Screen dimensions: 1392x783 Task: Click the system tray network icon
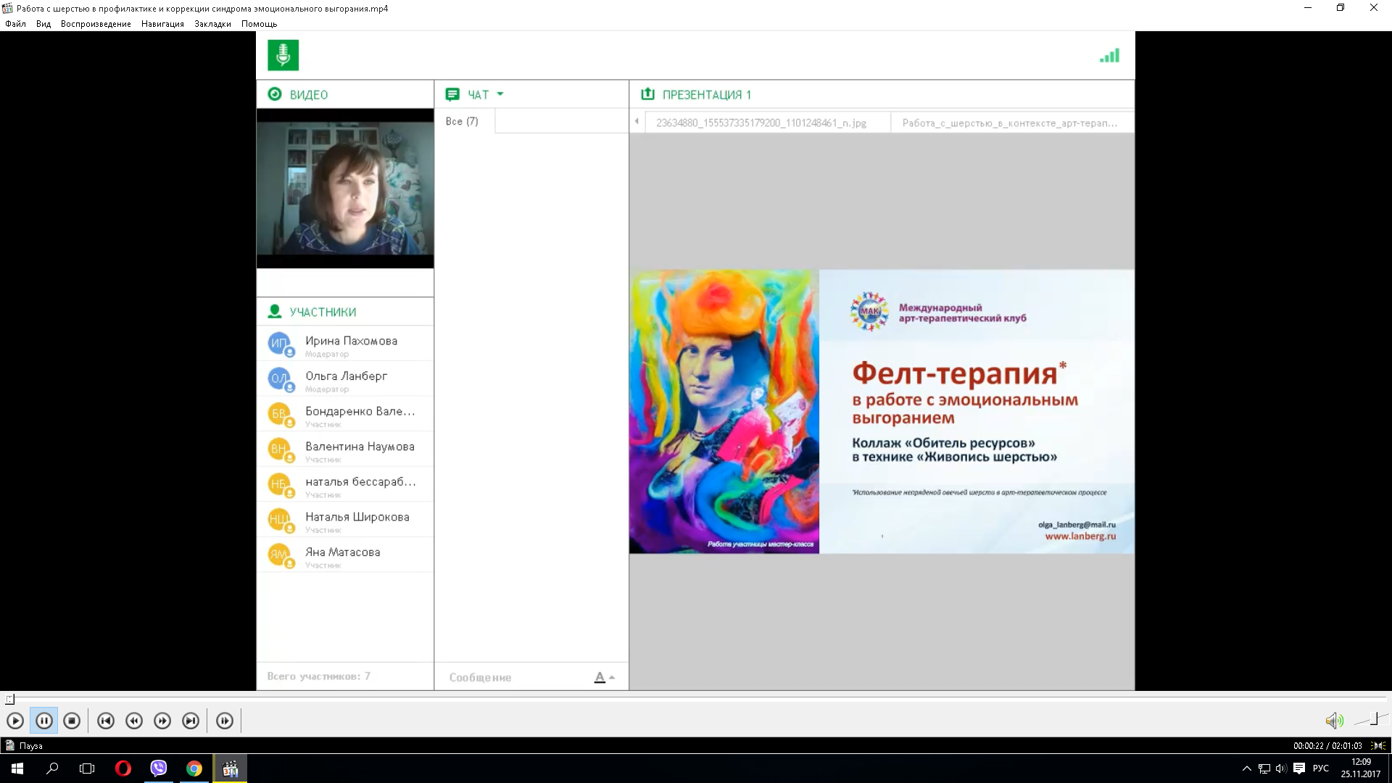1264,768
